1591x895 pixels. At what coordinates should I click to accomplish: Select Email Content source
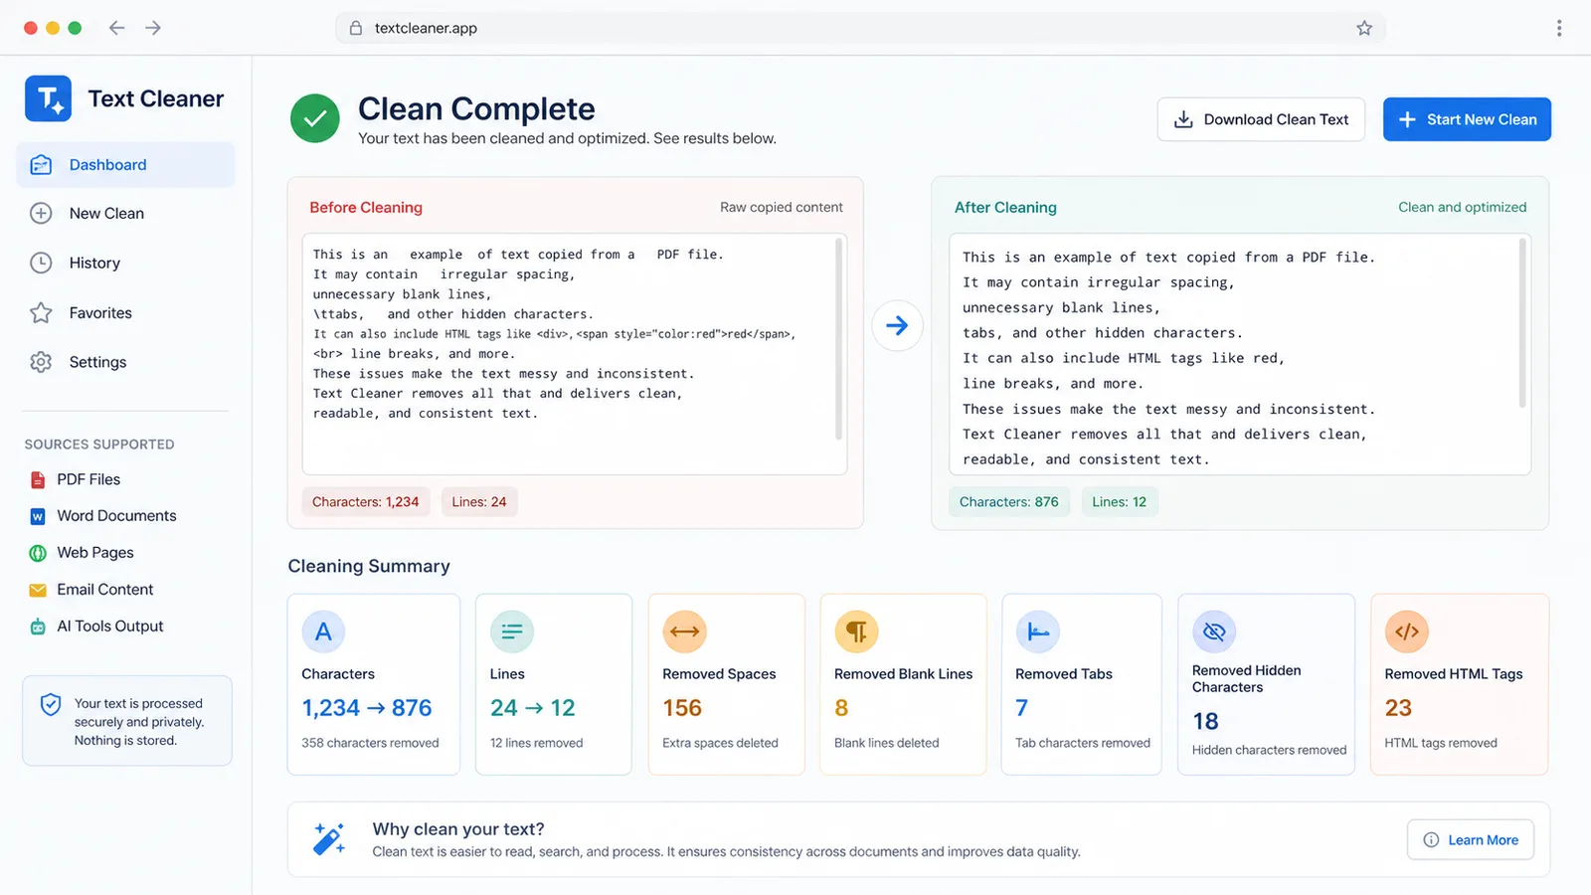click(x=105, y=590)
